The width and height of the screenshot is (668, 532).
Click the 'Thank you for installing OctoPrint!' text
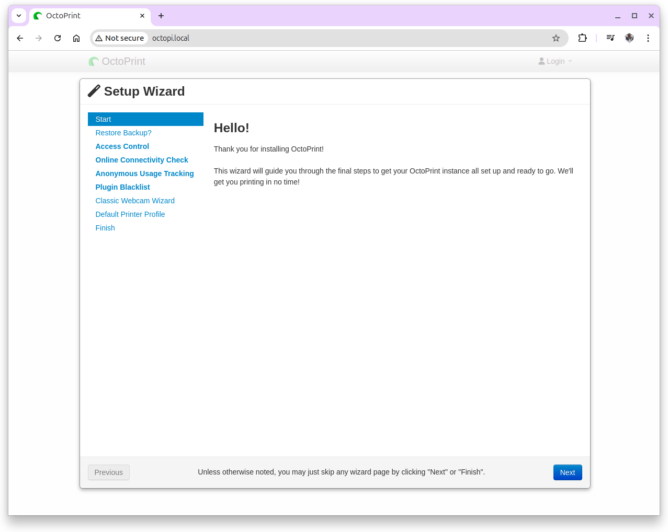tap(269, 149)
